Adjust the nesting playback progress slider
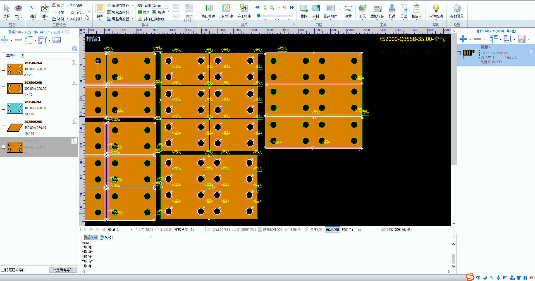535x281 pixels. coord(259,16)
